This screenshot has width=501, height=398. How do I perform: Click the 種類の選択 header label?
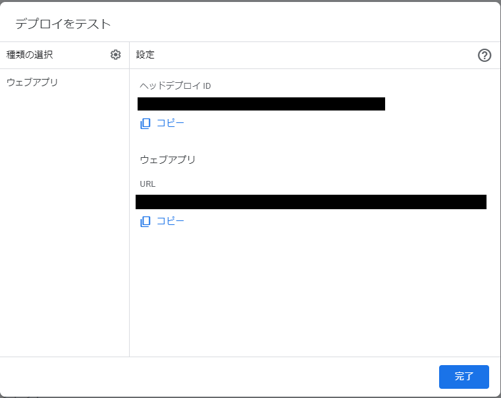[30, 55]
